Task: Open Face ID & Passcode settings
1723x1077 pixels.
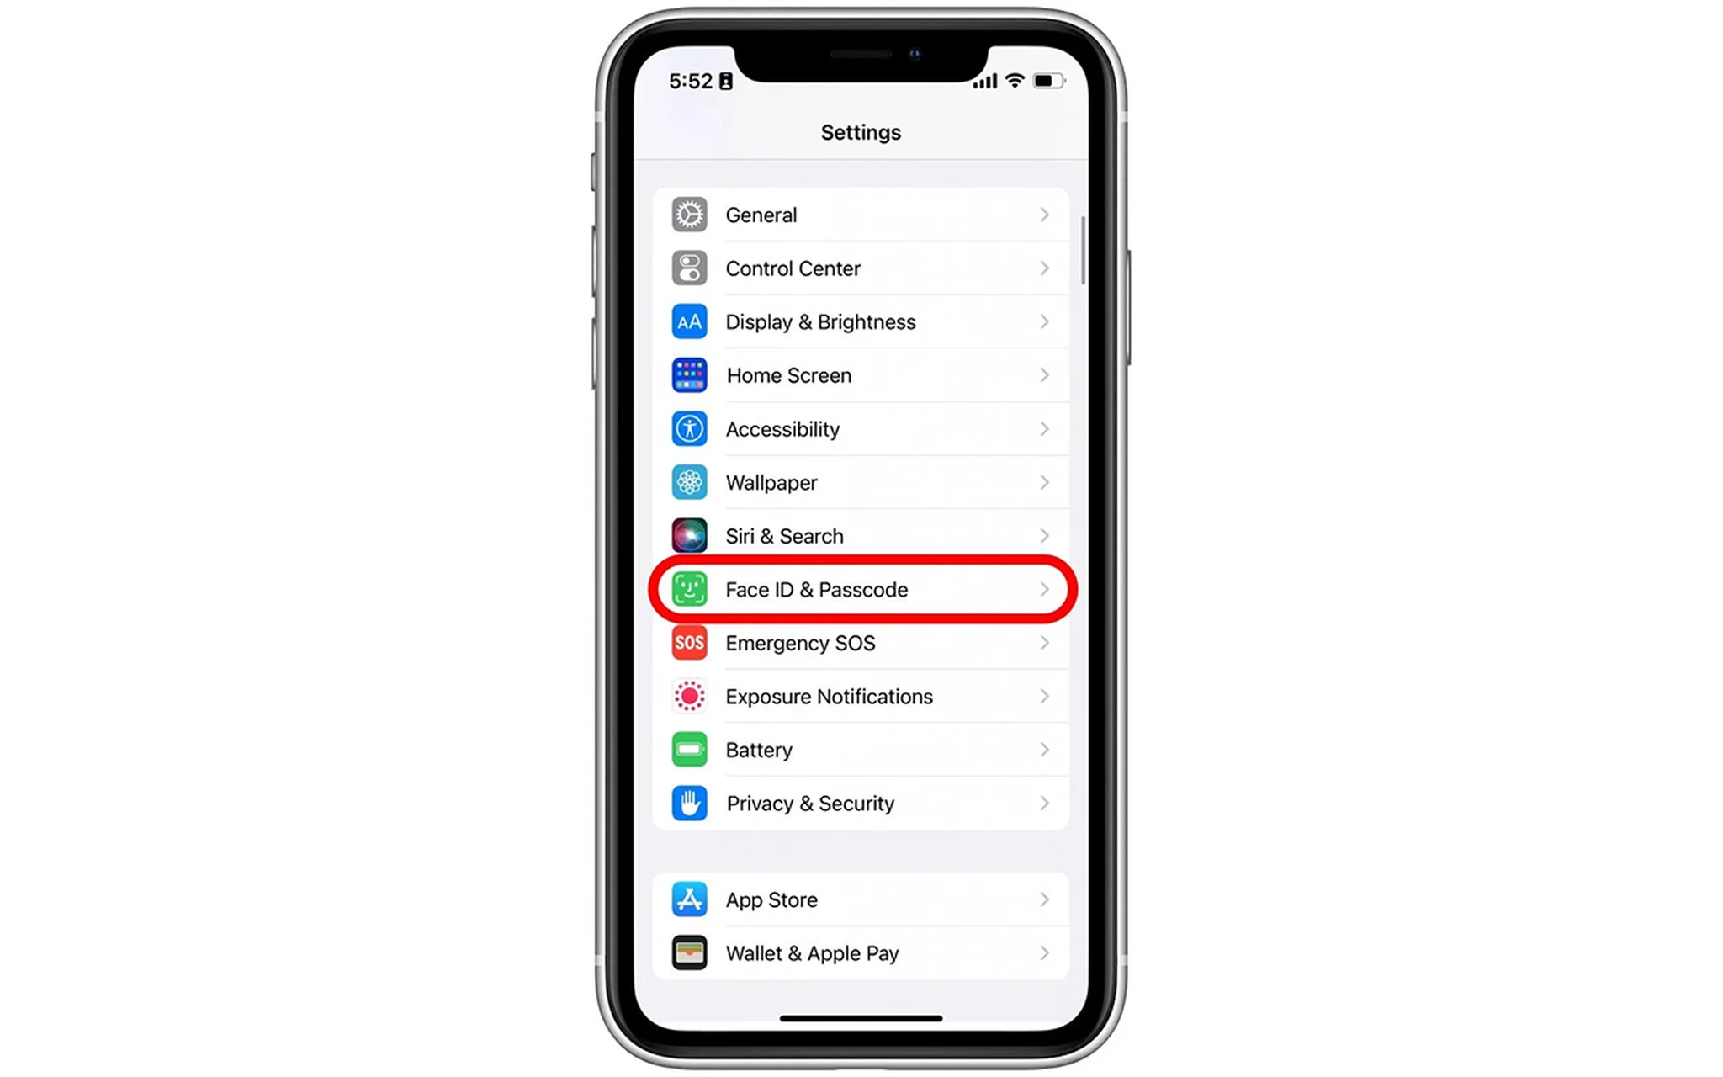Action: pyautogui.click(x=861, y=589)
